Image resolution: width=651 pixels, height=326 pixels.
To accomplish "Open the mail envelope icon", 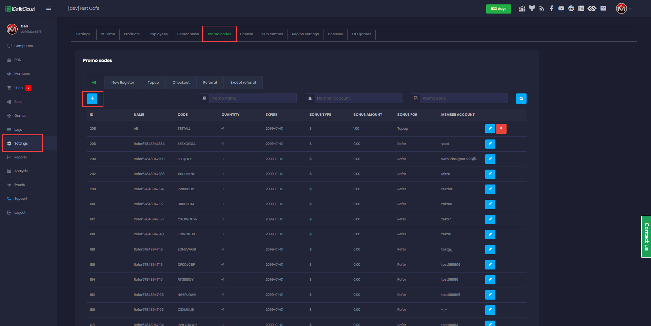I will click(603, 8).
